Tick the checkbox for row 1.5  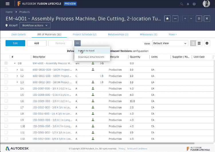click(6, 95)
